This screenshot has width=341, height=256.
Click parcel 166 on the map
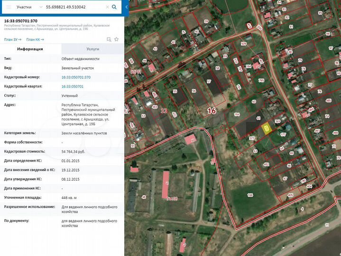pyautogui.click(x=250, y=195)
